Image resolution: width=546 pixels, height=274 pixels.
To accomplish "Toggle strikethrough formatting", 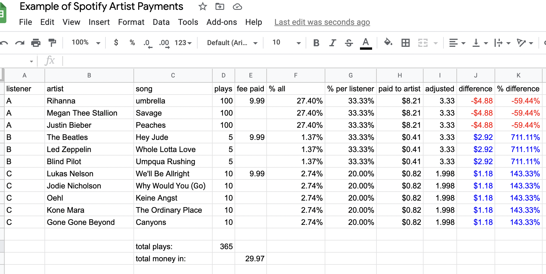I will tap(349, 43).
